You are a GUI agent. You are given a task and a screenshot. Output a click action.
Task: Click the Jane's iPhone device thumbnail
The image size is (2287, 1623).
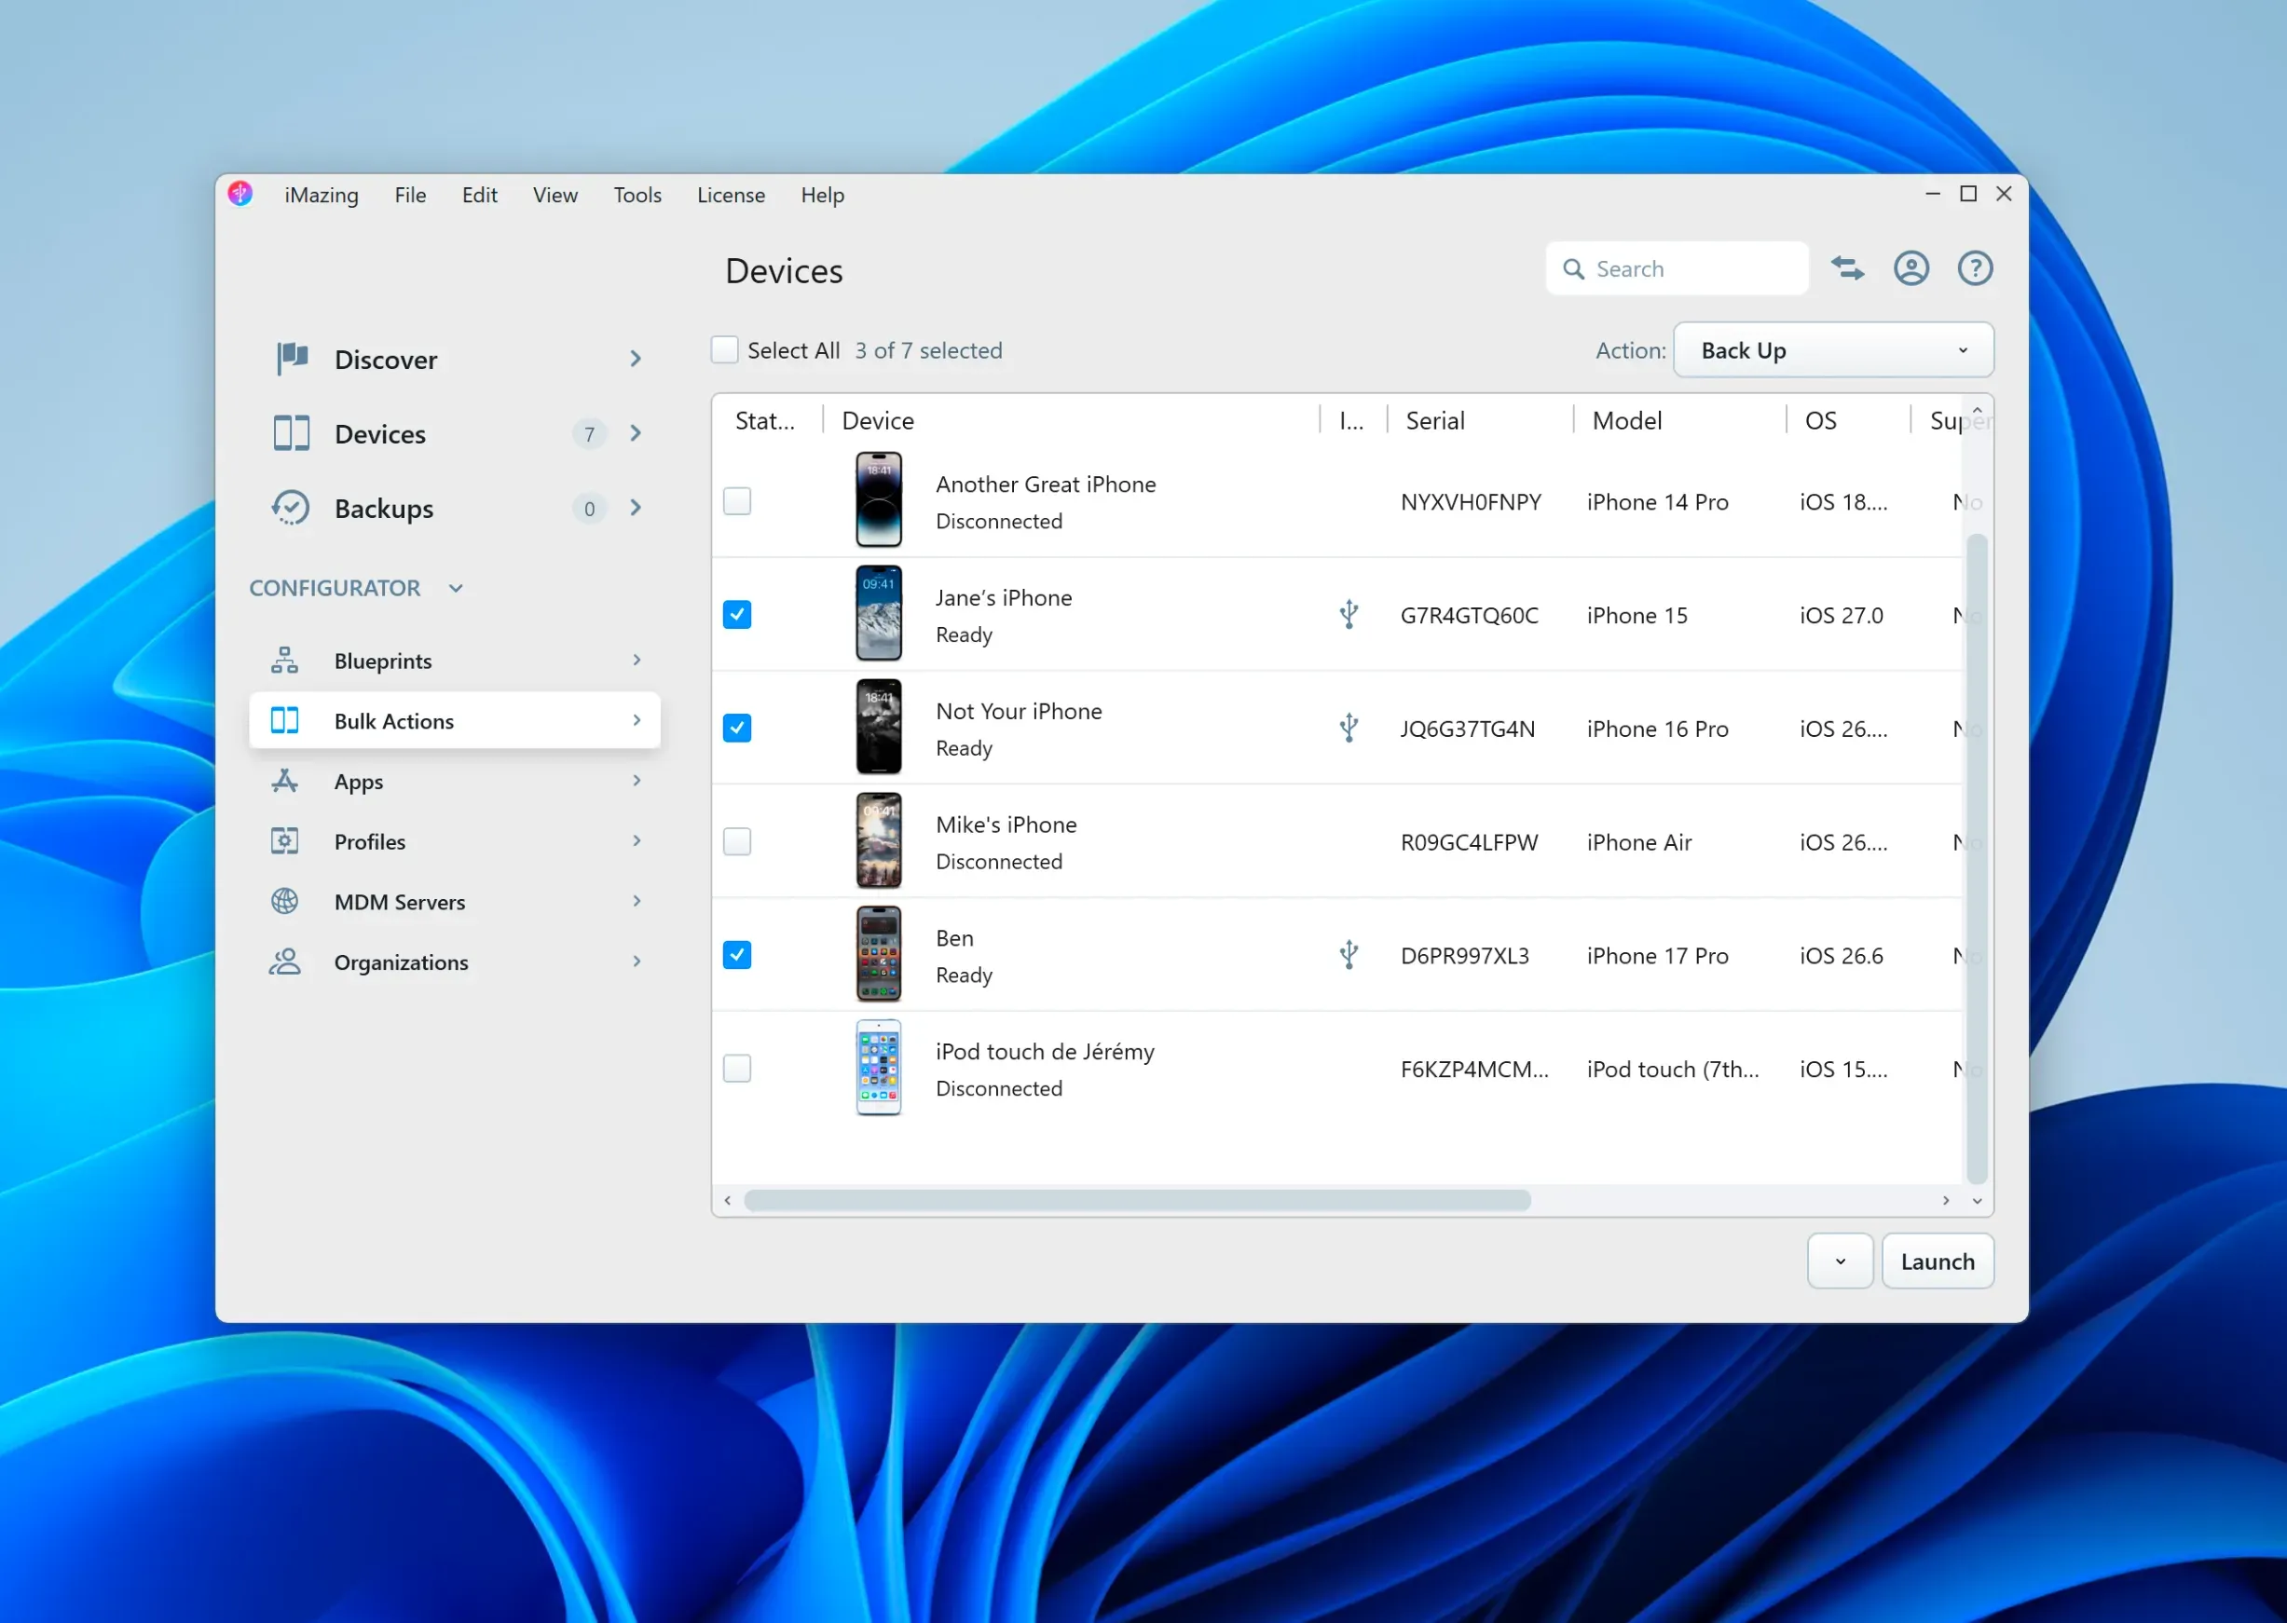pos(879,614)
